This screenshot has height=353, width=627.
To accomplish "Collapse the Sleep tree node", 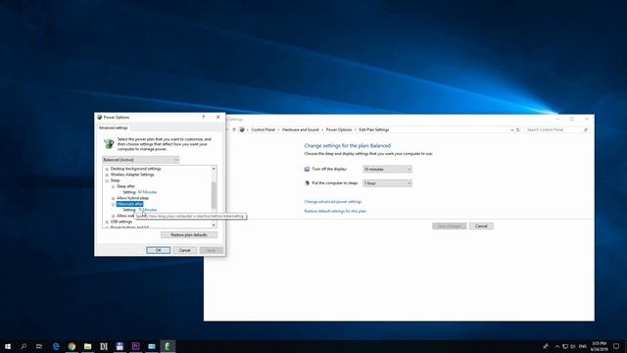I will [107, 180].
